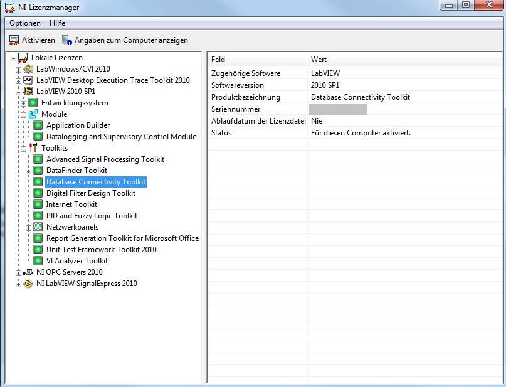Click the green status icon beside Entwicklungssystem
506x387 pixels.
point(33,103)
